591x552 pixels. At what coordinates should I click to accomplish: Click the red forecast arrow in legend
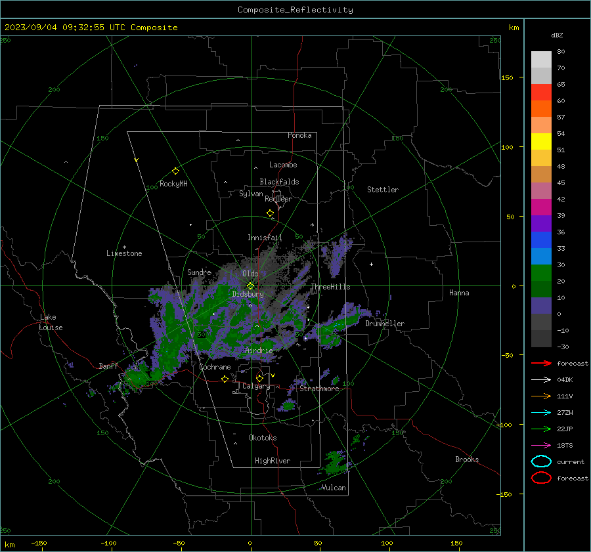541,363
